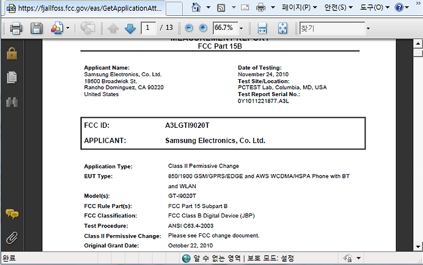Image resolution: width=423 pixels, height=265 pixels.
Task: Open browser print dropdown arrow
Action: [x=273, y=7]
